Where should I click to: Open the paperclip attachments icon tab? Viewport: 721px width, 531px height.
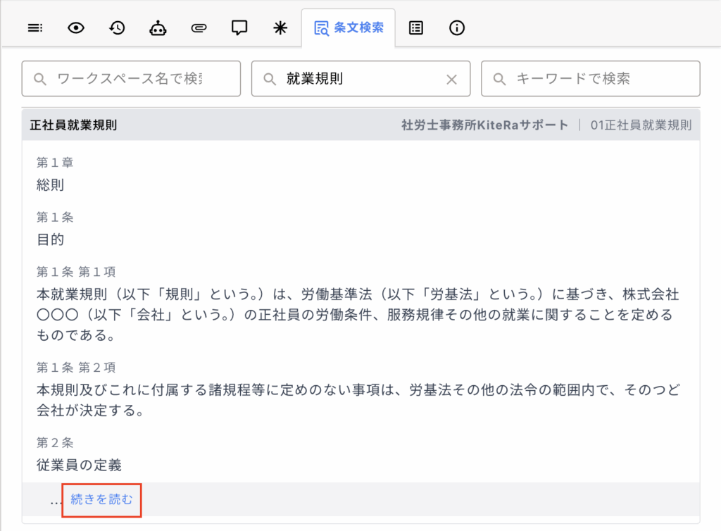coord(199,28)
